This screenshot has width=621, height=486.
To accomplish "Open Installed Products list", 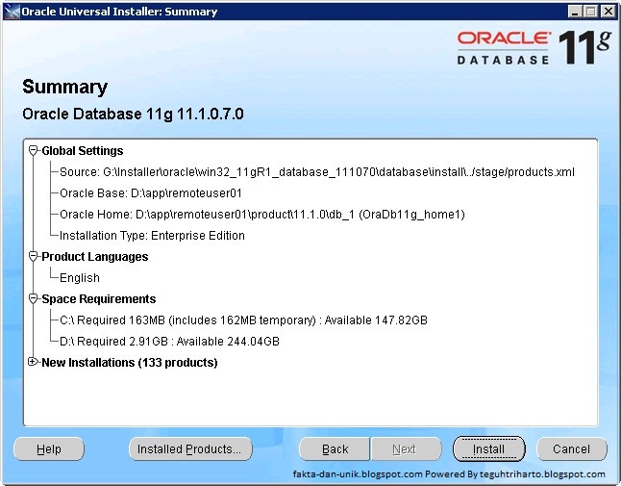I will (190, 449).
